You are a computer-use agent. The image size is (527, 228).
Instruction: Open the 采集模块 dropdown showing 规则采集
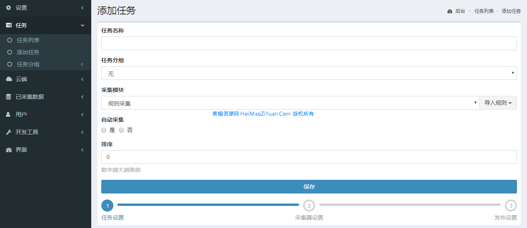pos(290,103)
